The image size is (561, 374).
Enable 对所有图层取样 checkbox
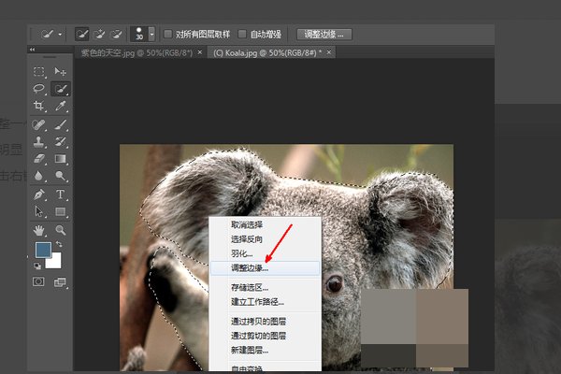point(167,34)
